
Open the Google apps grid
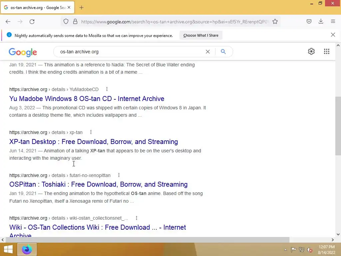point(327,51)
